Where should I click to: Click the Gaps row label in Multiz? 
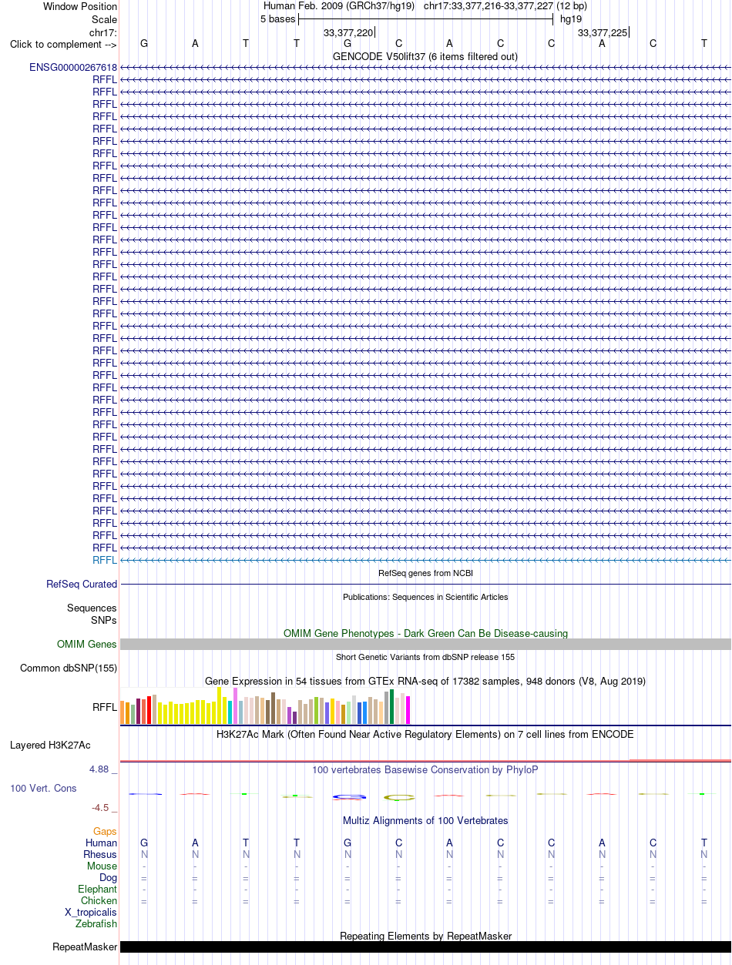(105, 832)
